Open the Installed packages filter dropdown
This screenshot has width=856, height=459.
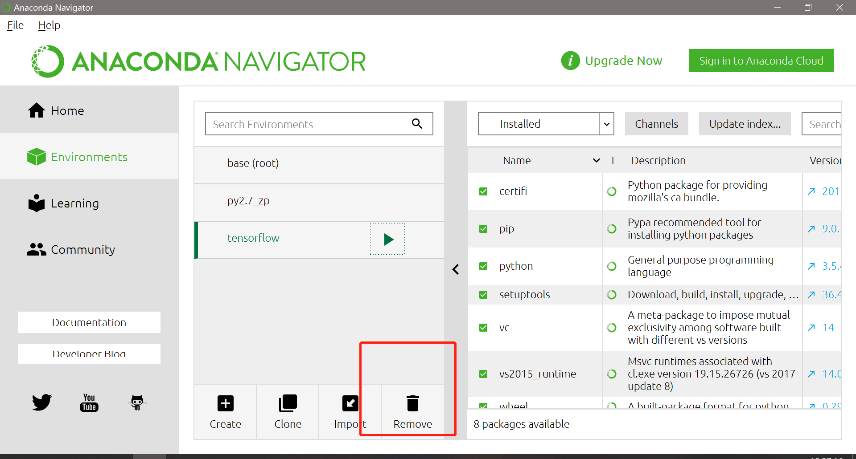tap(546, 124)
